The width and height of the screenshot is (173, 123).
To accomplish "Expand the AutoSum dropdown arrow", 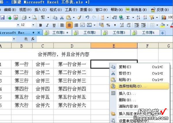I will [133, 17].
